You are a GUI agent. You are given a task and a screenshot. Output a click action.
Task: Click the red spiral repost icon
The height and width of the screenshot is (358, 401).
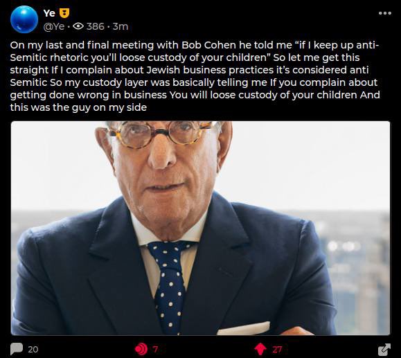point(141,349)
